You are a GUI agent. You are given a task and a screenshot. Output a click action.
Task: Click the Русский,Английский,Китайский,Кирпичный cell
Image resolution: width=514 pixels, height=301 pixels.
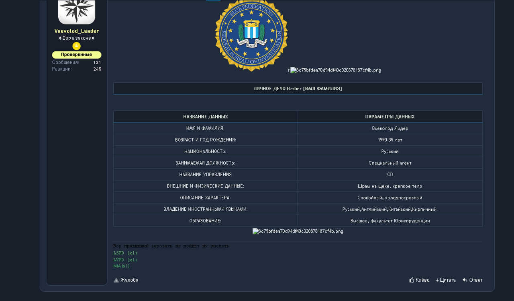390,209
